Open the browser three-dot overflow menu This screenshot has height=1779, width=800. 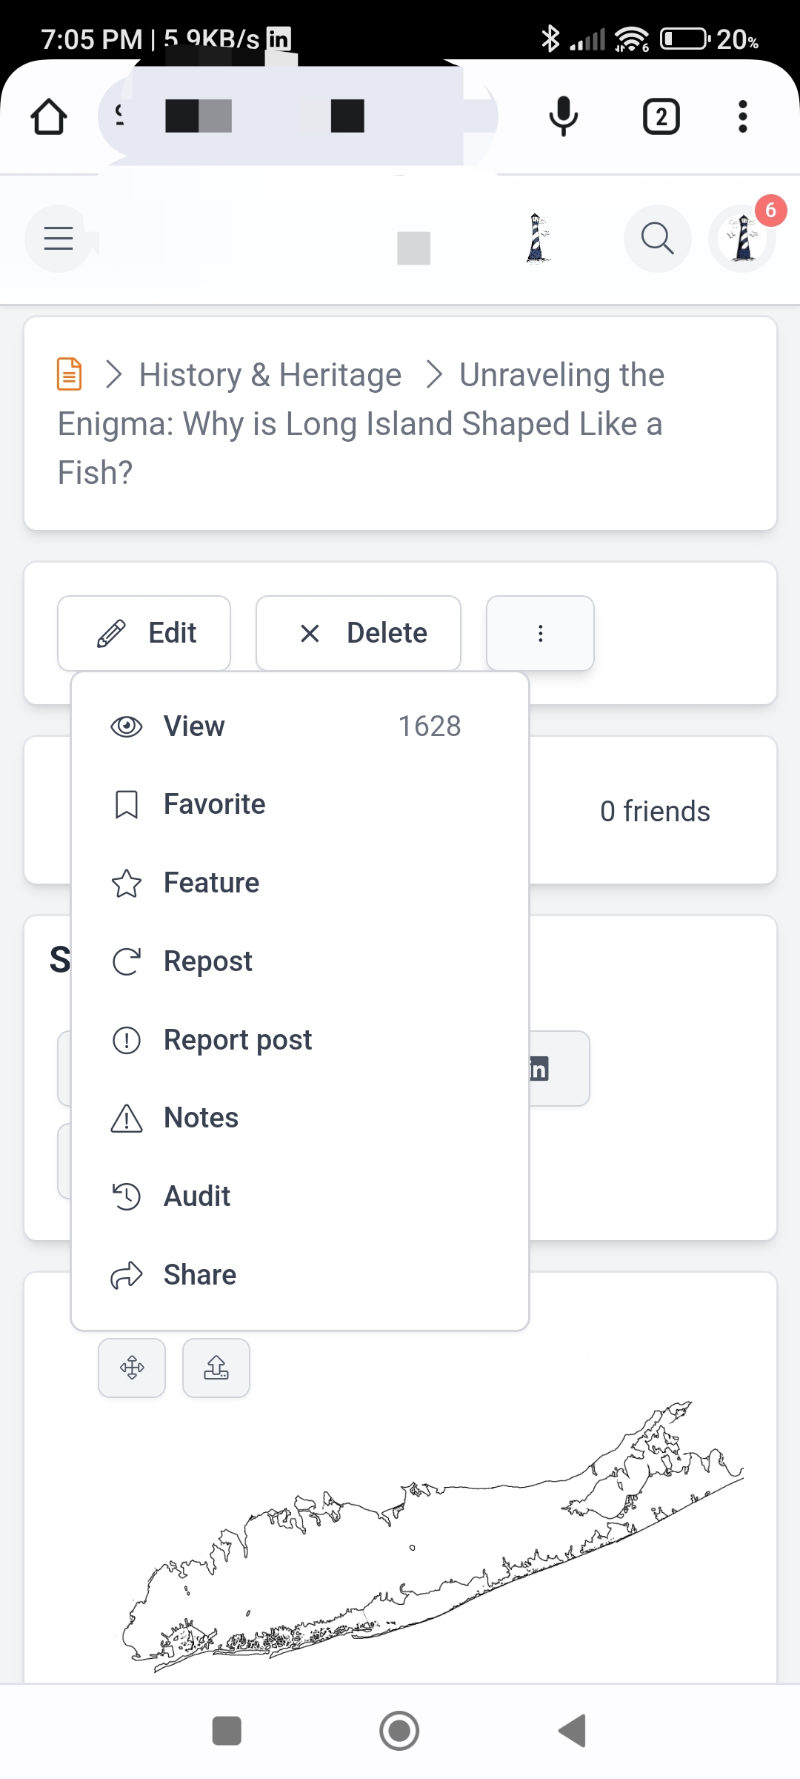[x=742, y=117]
